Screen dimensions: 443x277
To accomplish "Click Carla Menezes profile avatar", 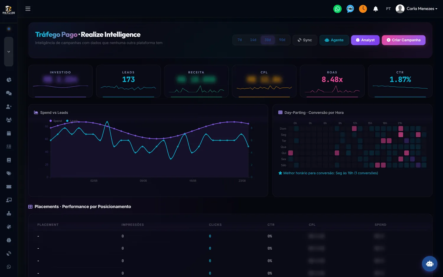I will (x=400, y=9).
